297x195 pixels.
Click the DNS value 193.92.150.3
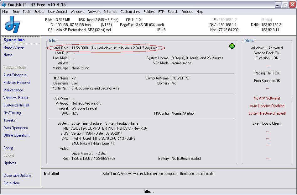point(271,25)
